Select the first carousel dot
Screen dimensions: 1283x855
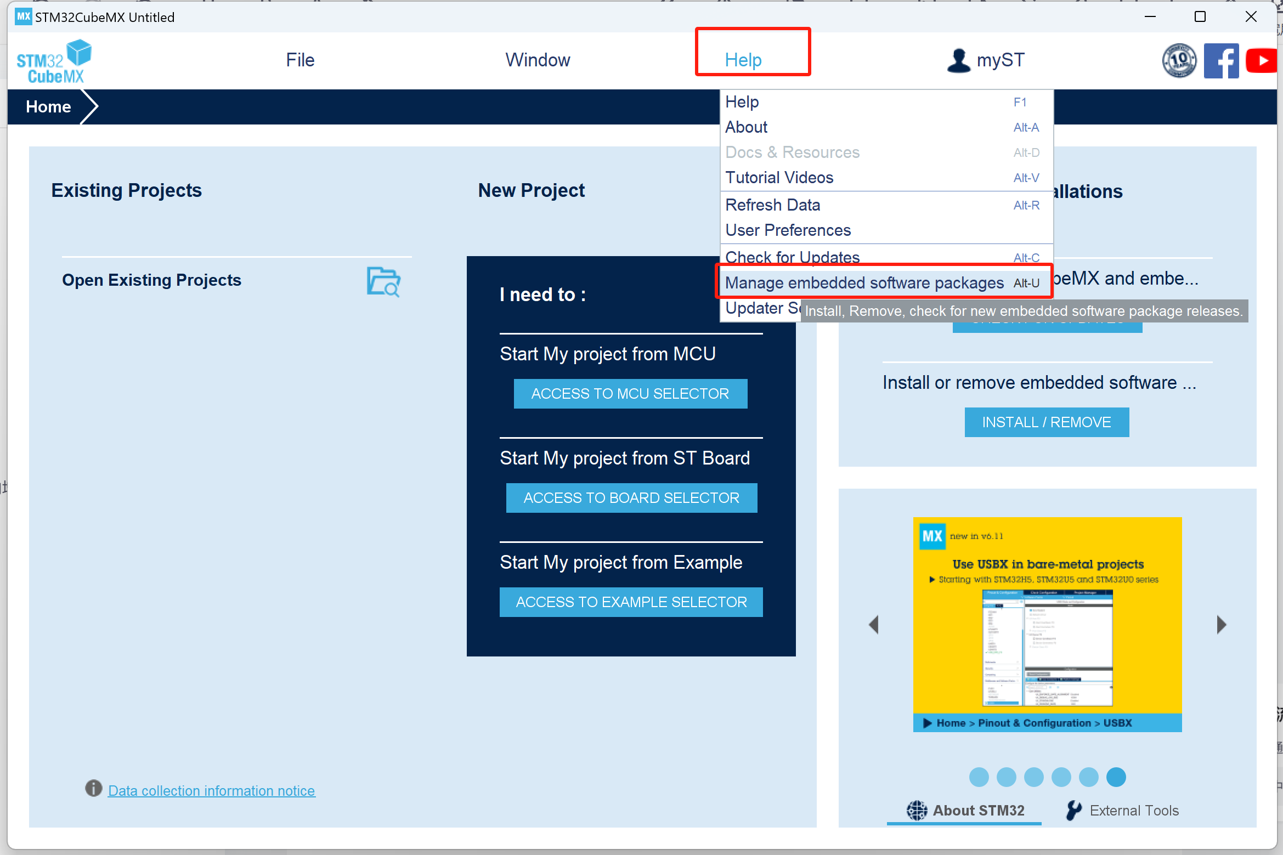coord(979,777)
